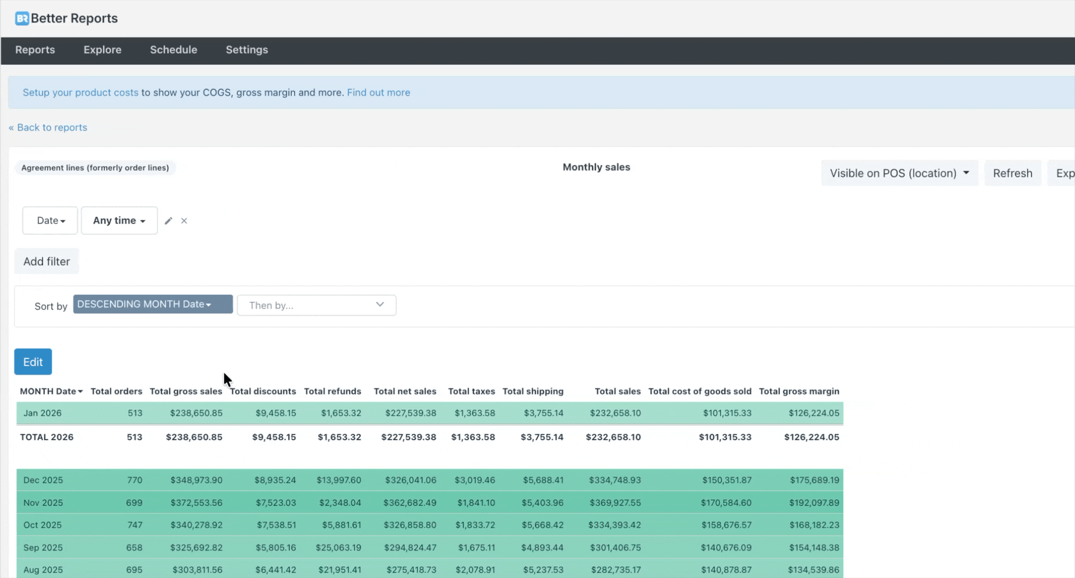Open the Find out more link
The width and height of the screenshot is (1075, 578).
pos(378,93)
